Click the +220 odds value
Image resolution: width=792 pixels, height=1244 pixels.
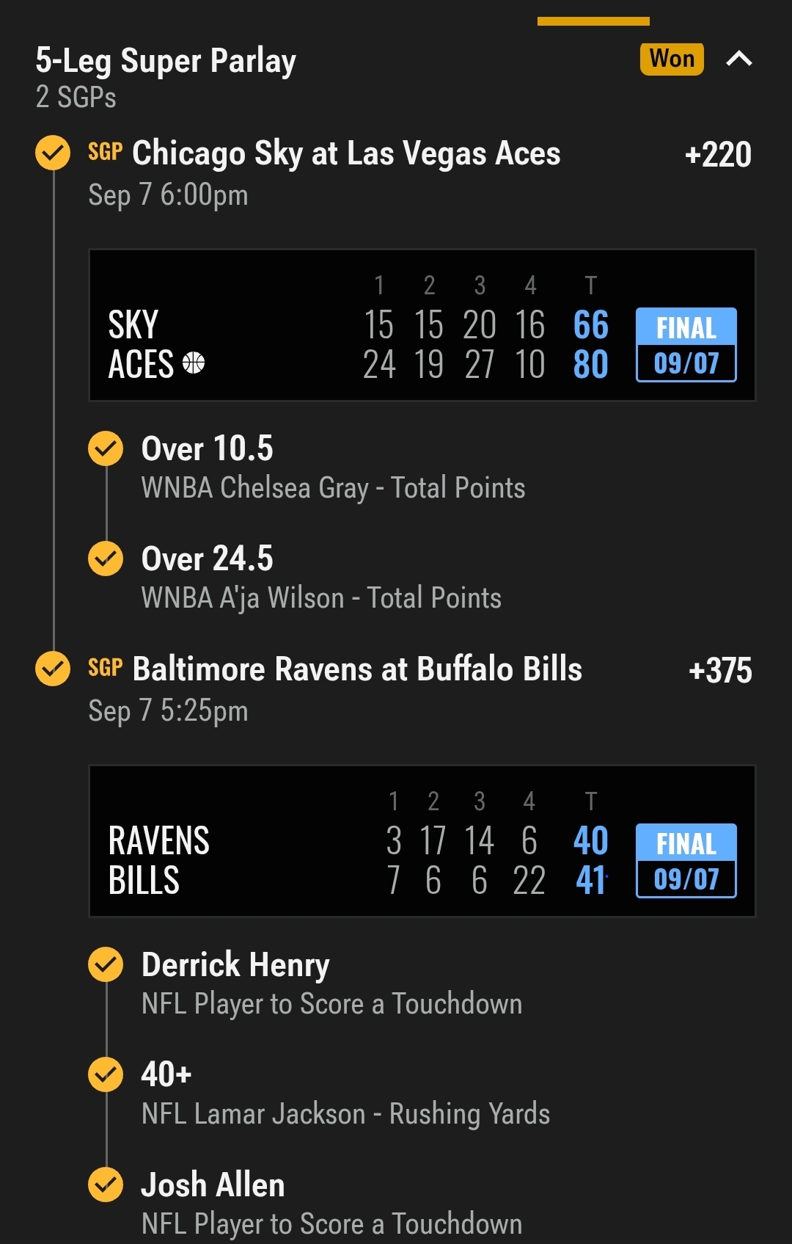point(718,155)
